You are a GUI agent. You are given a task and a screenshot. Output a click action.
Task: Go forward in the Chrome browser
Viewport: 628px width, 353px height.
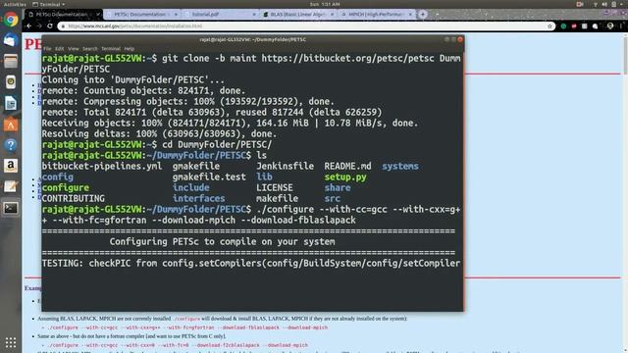point(39,26)
